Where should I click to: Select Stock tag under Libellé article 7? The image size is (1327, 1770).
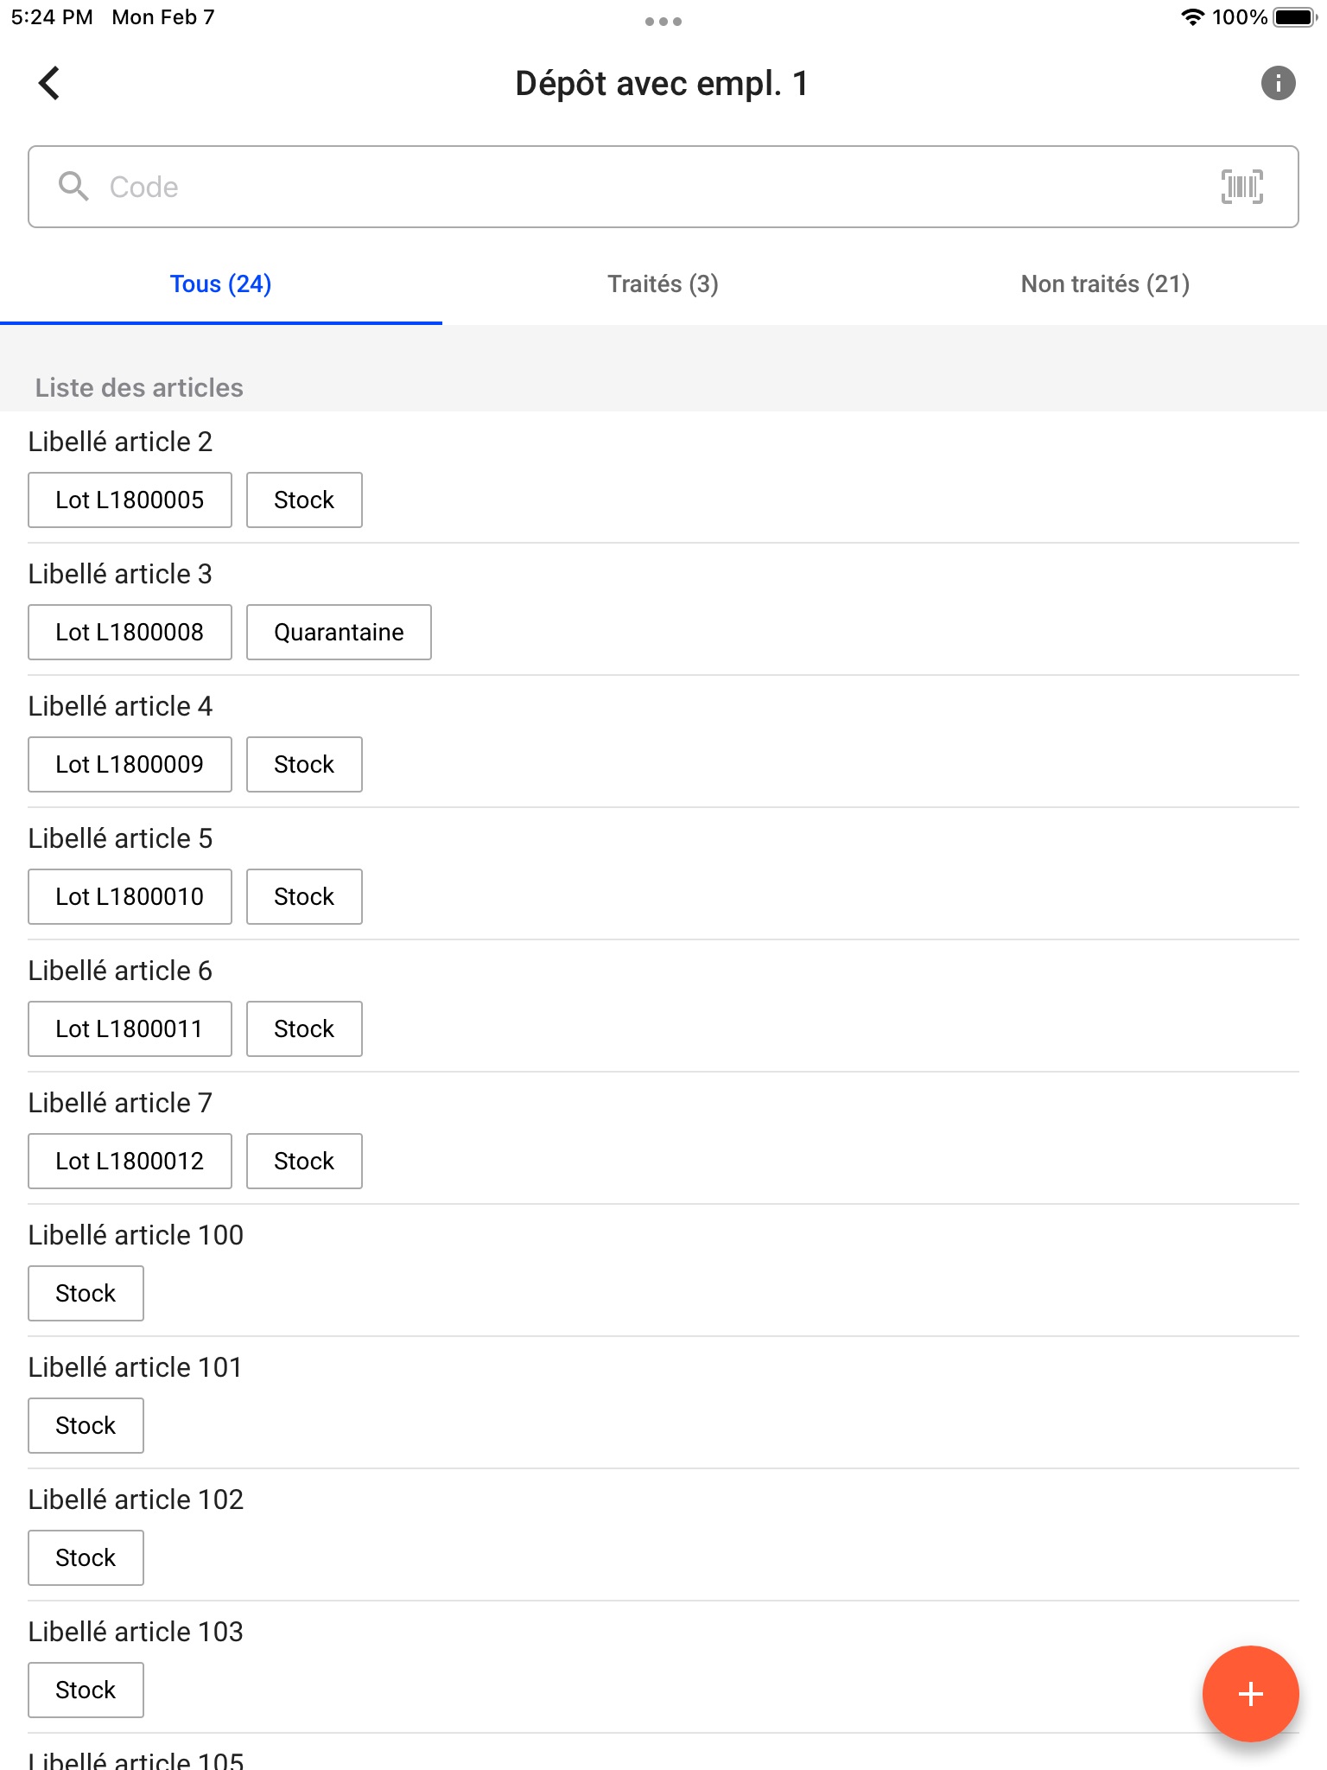[304, 1161]
